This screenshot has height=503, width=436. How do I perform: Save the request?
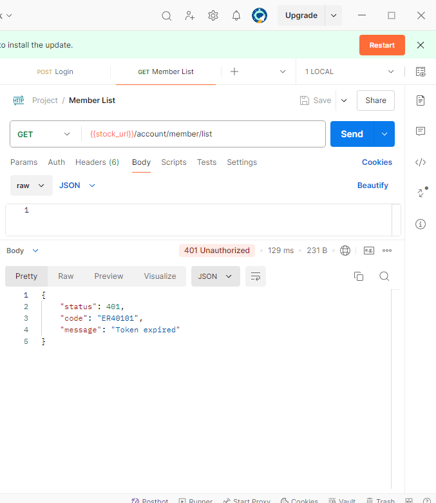[x=316, y=100]
